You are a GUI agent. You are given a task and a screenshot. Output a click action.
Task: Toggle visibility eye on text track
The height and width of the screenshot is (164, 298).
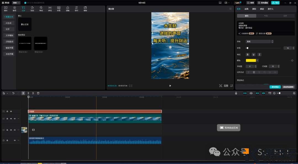(11, 111)
